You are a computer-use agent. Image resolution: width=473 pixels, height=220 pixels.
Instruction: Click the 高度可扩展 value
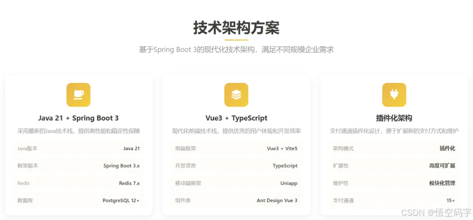(442, 165)
